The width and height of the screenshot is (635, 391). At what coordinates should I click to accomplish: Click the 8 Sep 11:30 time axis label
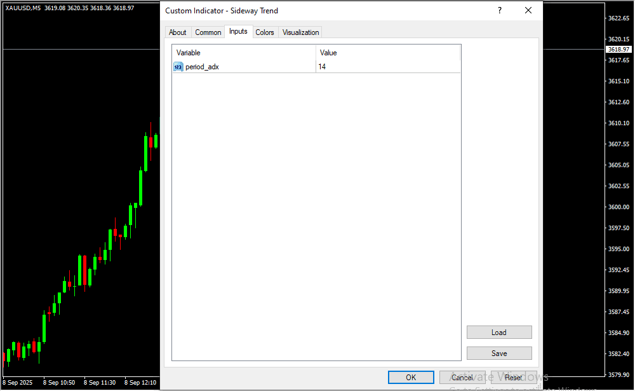pos(100,383)
